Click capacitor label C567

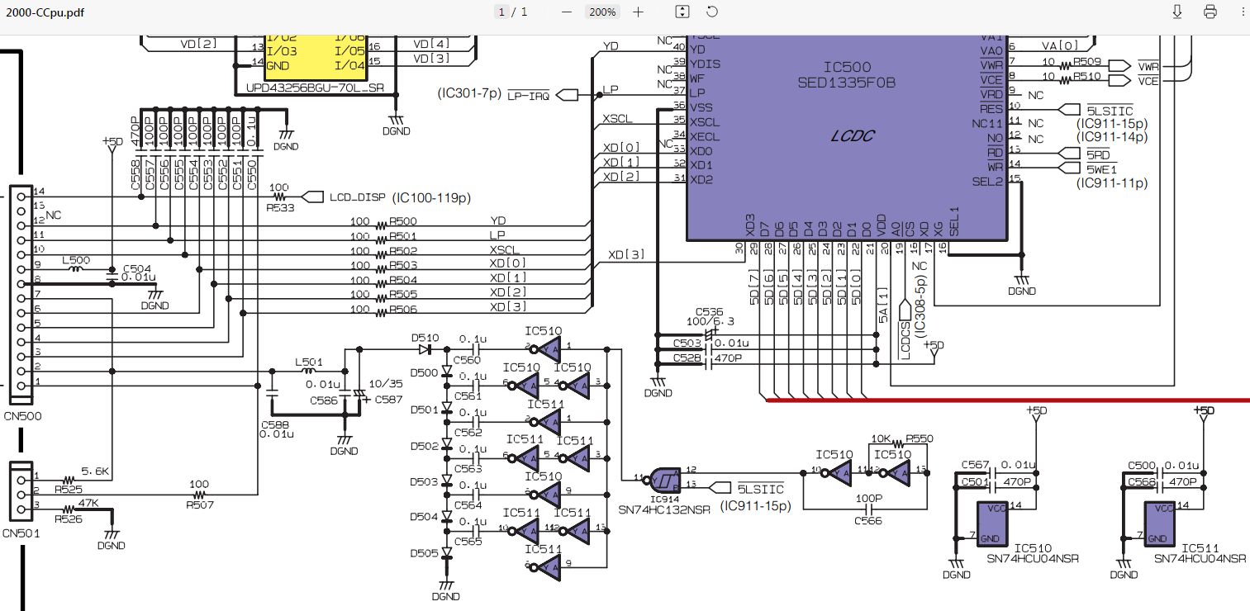click(x=976, y=466)
